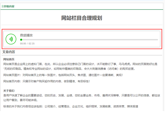The image size is (165, 115).
Task: Click the 音频播放 label
Action: pyautogui.click(x=26, y=35)
